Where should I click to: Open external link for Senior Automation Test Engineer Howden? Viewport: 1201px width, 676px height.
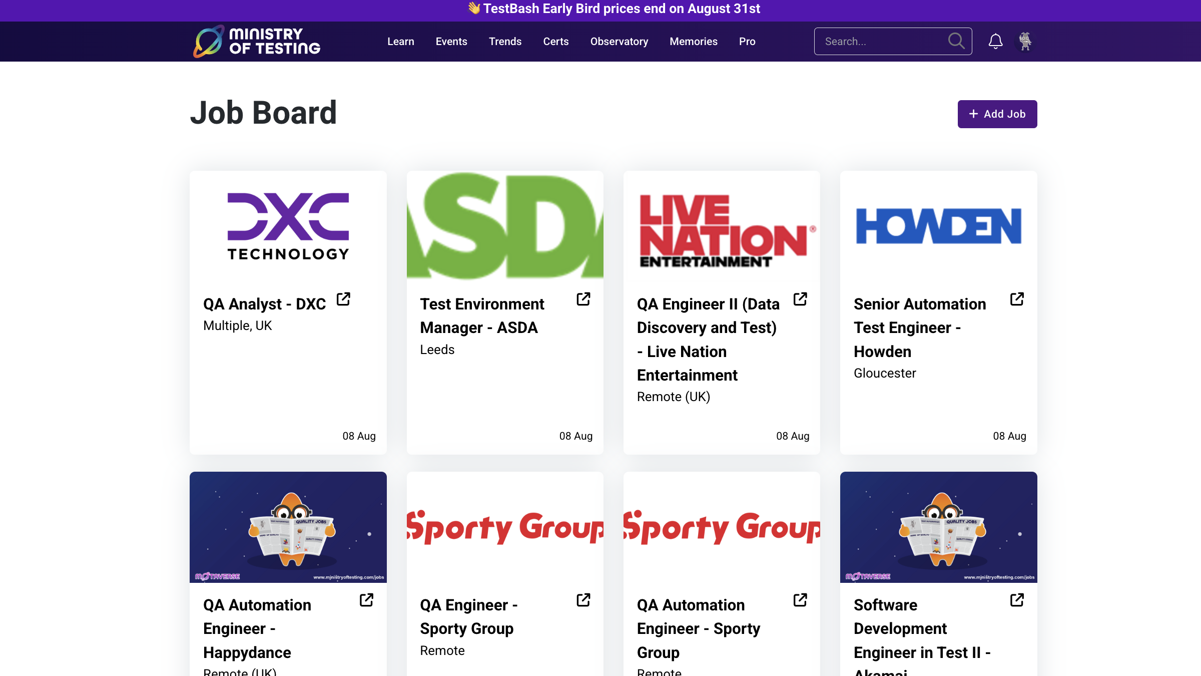[x=1017, y=299]
